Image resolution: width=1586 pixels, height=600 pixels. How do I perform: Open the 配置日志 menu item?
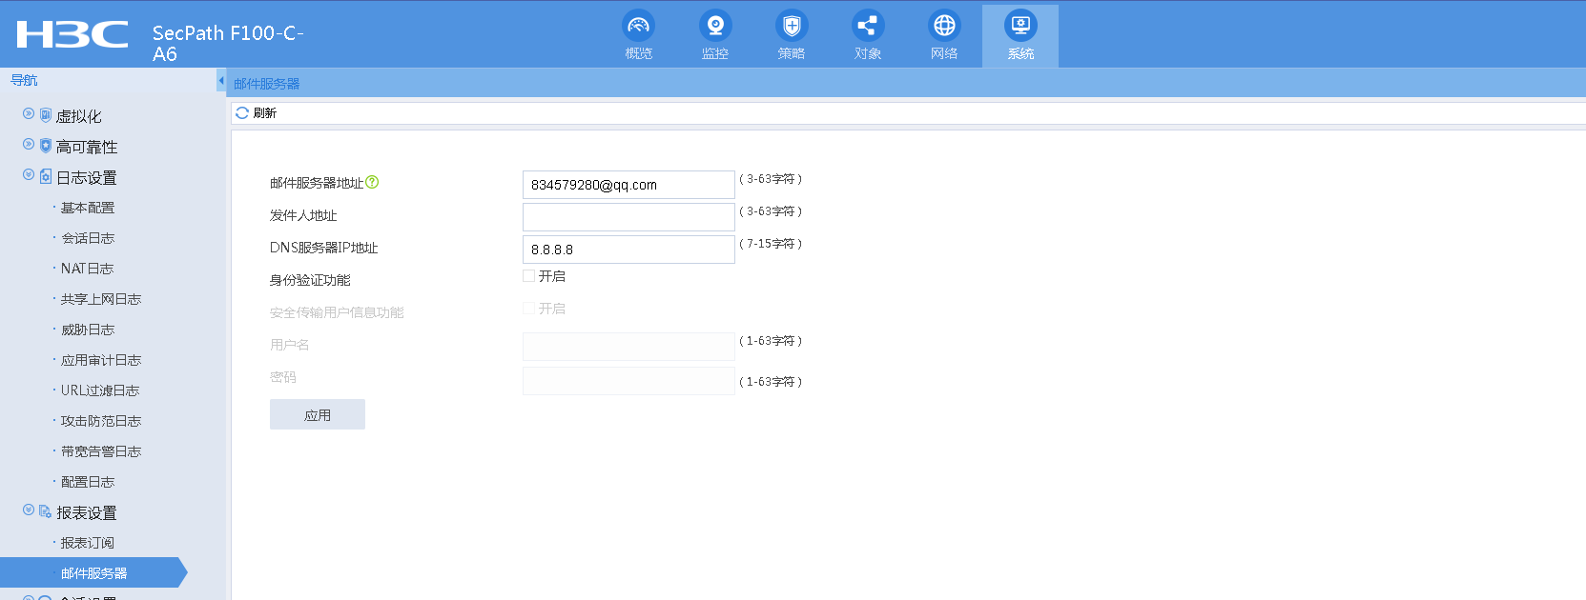[88, 482]
